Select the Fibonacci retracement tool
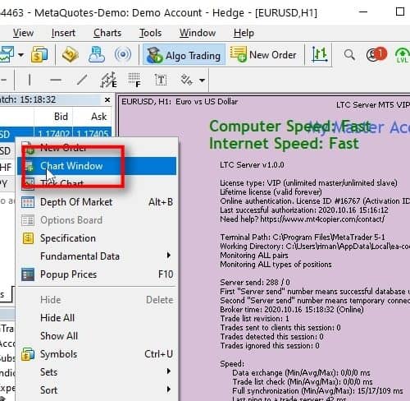410x401 pixels. coord(134,81)
